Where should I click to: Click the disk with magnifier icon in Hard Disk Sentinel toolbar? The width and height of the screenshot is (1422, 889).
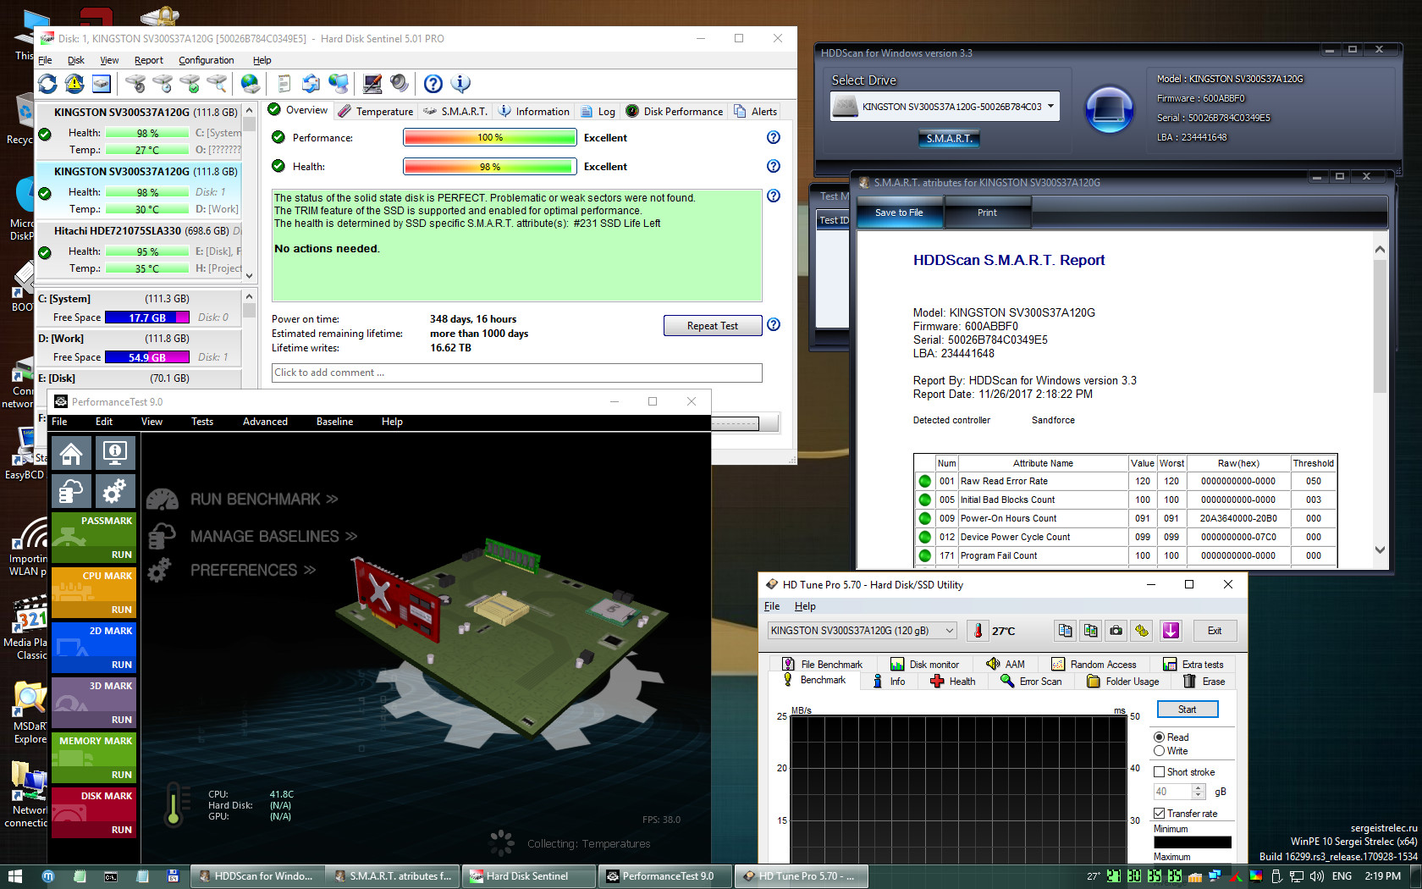tap(218, 83)
